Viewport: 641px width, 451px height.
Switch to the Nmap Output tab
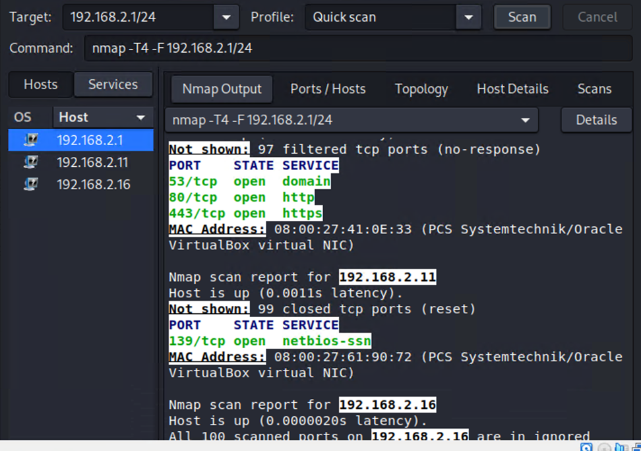[222, 89]
